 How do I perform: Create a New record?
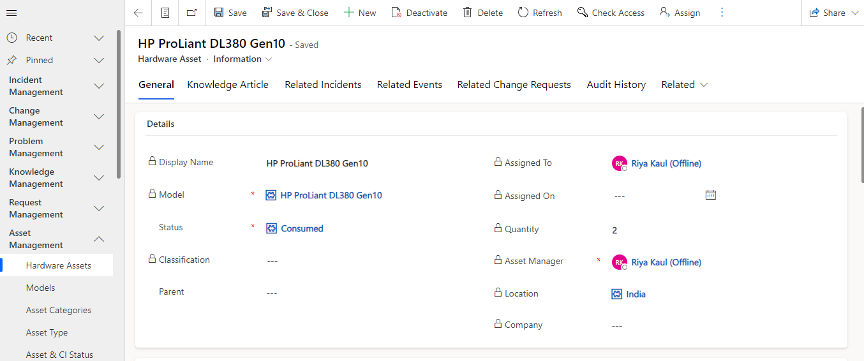tap(360, 13)
